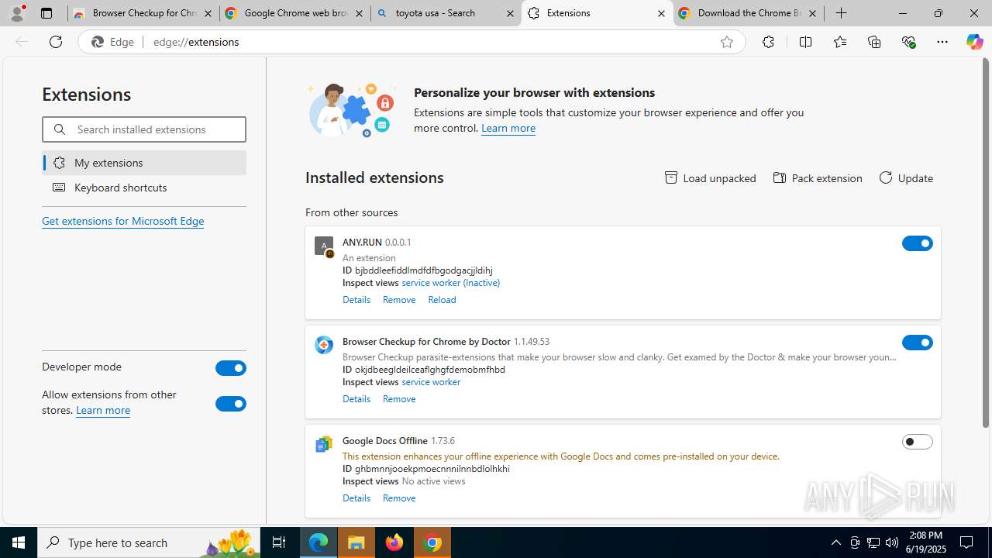Image resolution: width=992 pixels, height=558 pixels.
Task: Open Details for ANY.RUN extension
Action: (356, 300)
